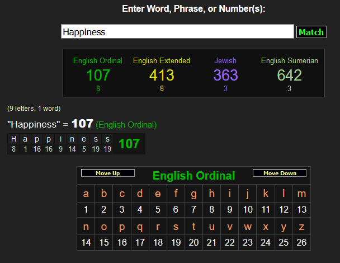Click the letter H in the breakdown
The height and width of the screenshot is (263, 340).
(14, 139)
